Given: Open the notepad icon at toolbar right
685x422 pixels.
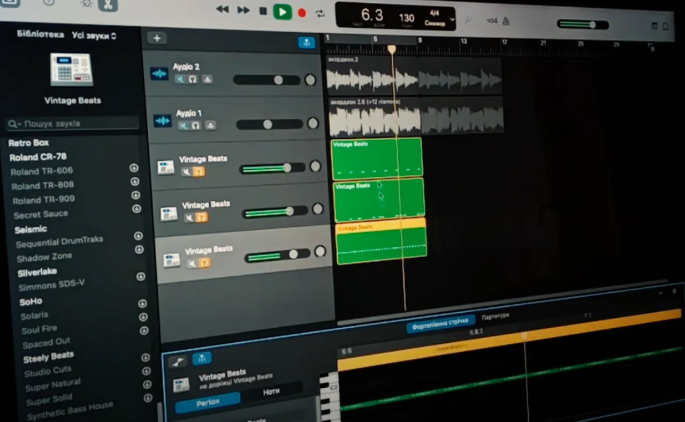Looking at the screenshot, I should tap(654, 26).
